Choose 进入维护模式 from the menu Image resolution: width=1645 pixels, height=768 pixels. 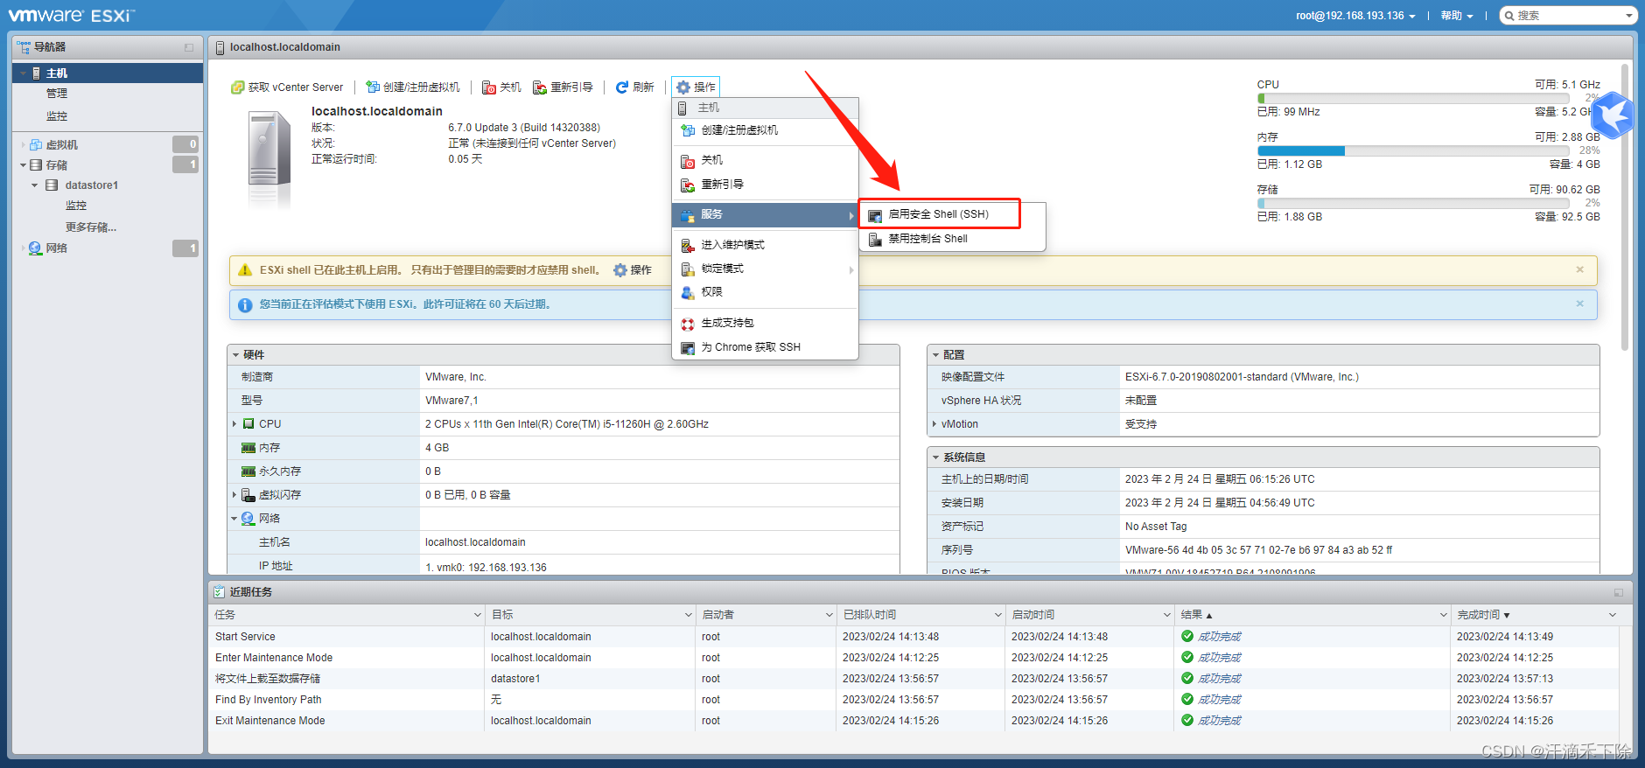click(x=765, y=245)
